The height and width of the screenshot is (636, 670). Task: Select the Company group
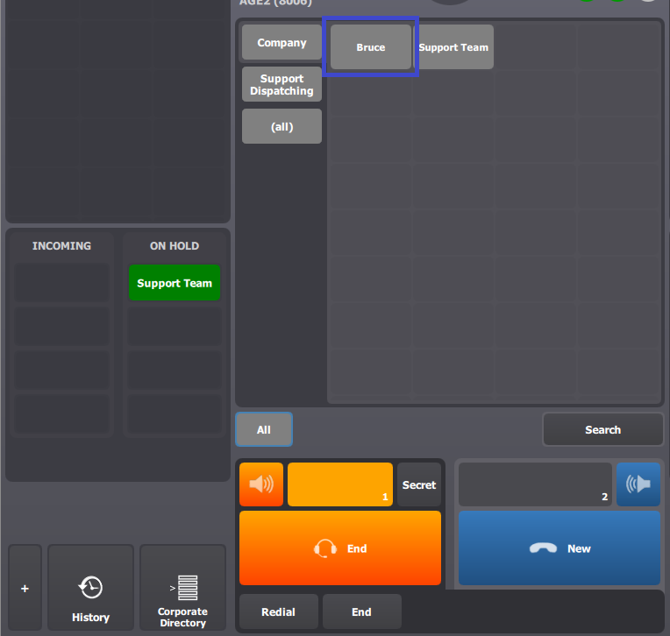coord(282,42)
